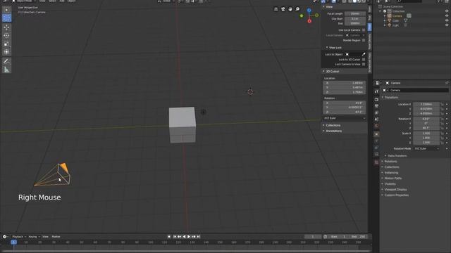Click the red axis dot on gizmo
451x253 pixels.
click(309, 21)
